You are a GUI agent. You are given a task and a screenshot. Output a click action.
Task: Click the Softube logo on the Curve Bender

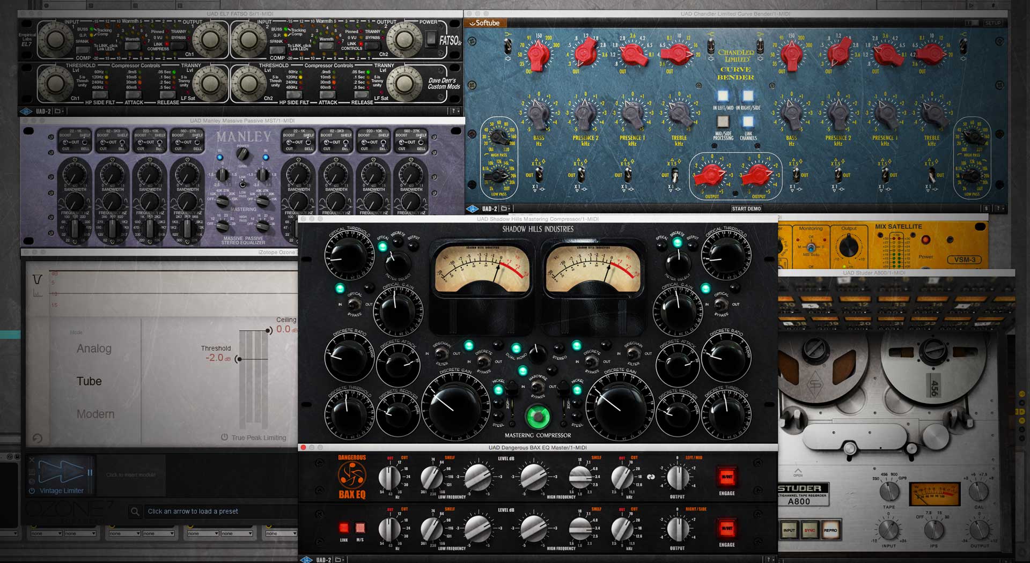[x=485, y=23]
